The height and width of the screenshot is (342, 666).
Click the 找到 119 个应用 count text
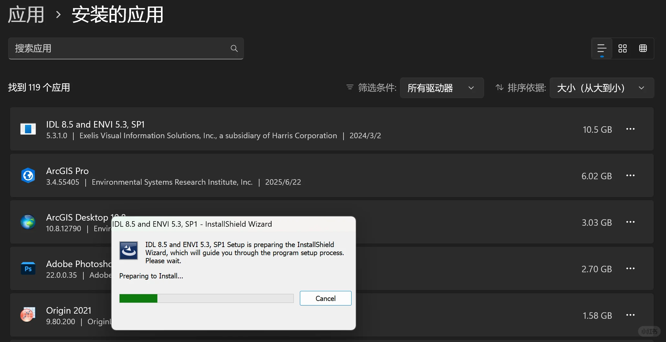pyautogui.click(x=39, y=88)
